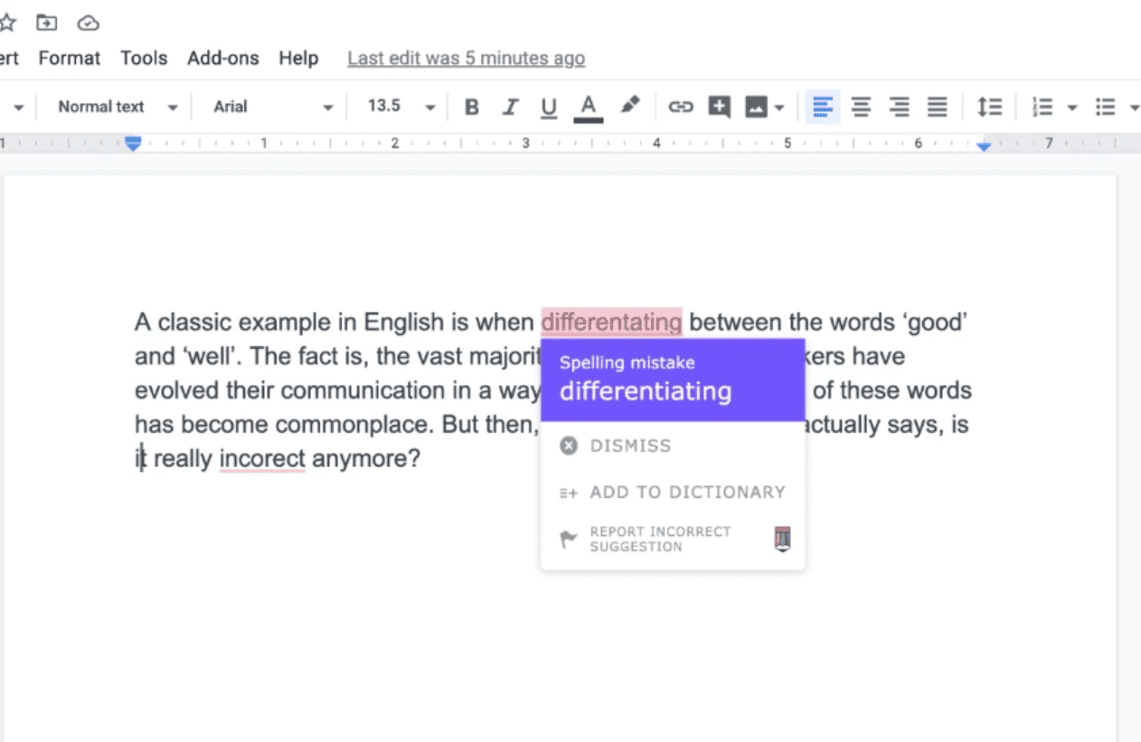Click the highlighted word 'differentating'

[x=611, y=322]
